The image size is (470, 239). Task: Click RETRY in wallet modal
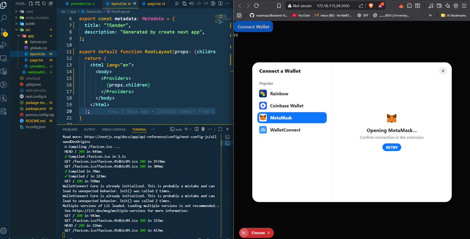(392, 147)
